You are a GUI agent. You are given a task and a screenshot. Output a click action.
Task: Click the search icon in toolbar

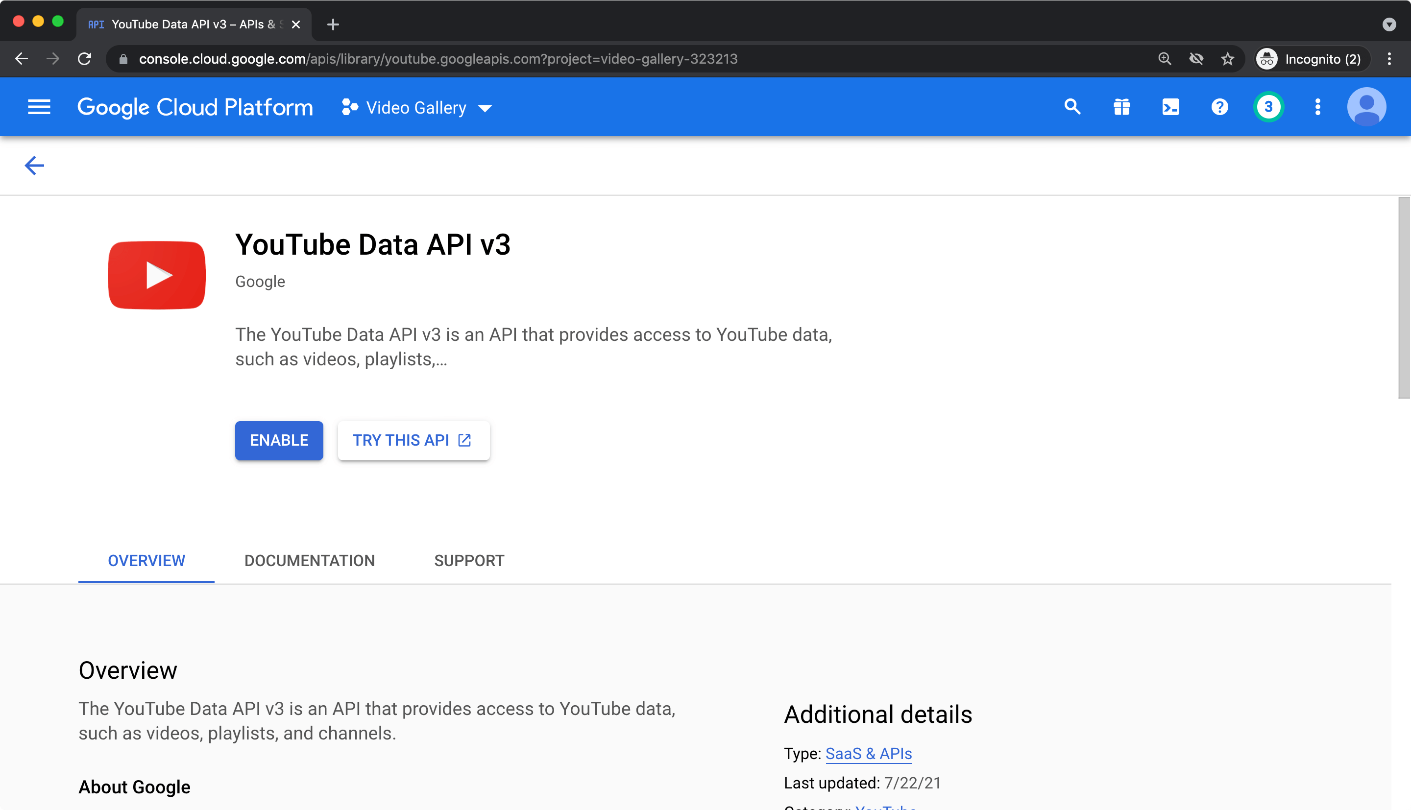[1073, 107]
